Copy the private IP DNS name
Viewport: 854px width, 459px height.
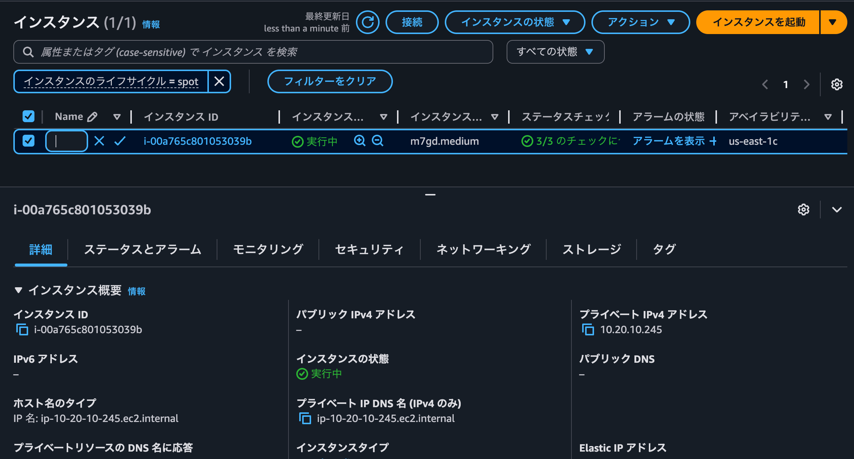306,418
